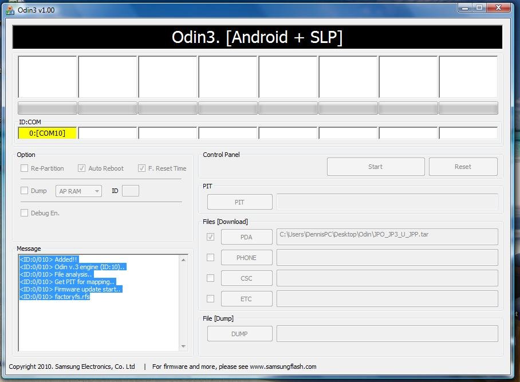This screenshot has height=382, width=520.
Task: Click the first progress bar under device slots
Action: [48, 108]
